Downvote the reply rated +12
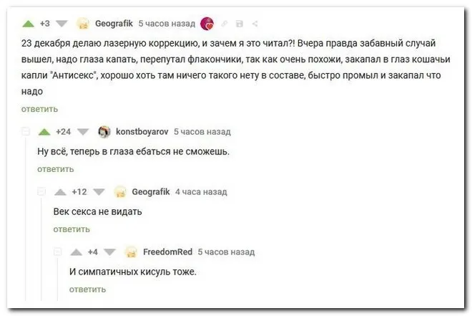472x316 pixels. tap(97, 192)
